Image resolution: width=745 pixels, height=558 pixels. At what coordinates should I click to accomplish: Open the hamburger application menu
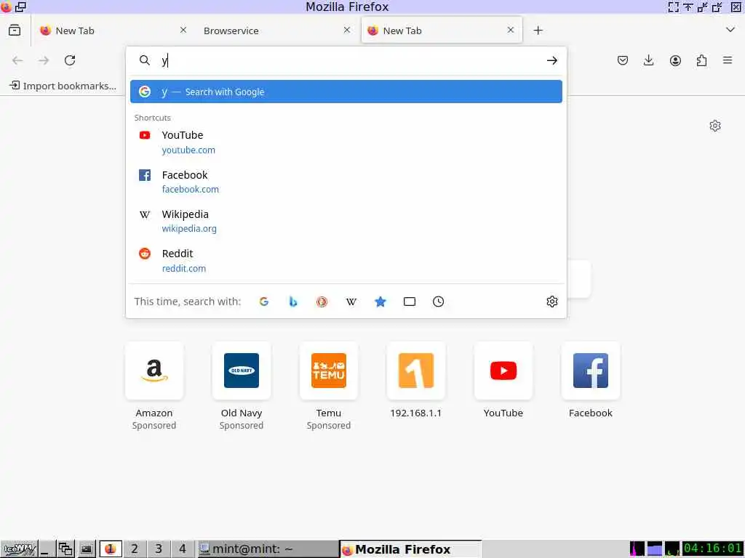pos(728,60)
